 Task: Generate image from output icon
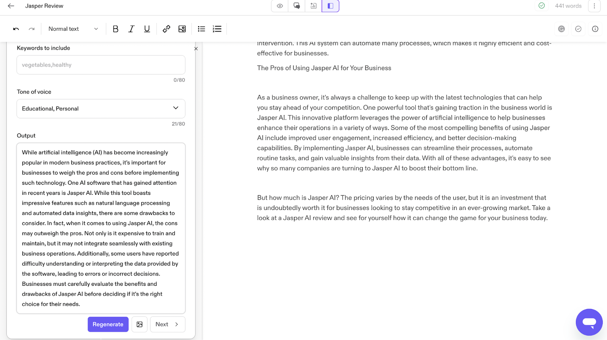(140, 324)
